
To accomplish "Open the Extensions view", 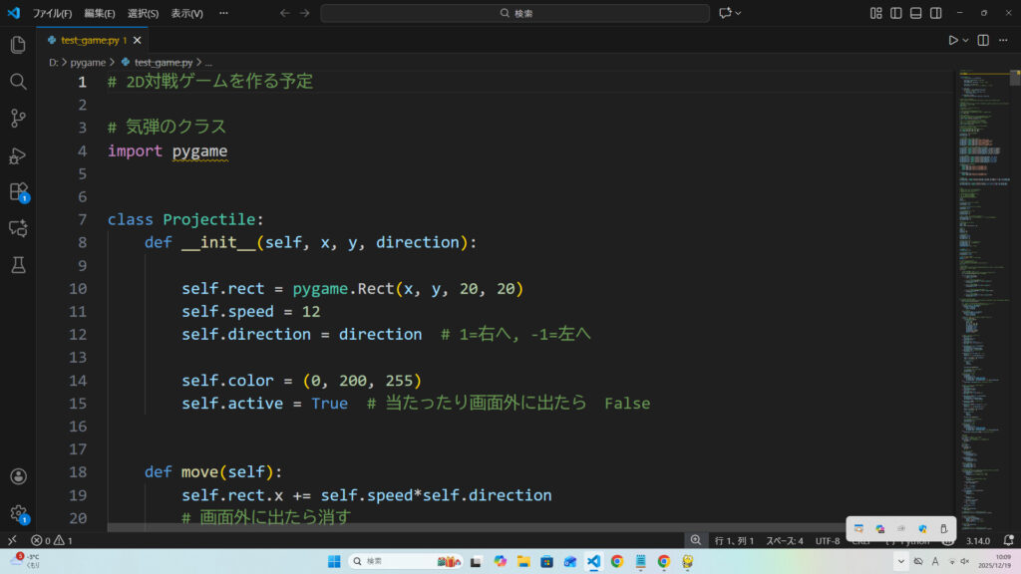I will point(17,191).
